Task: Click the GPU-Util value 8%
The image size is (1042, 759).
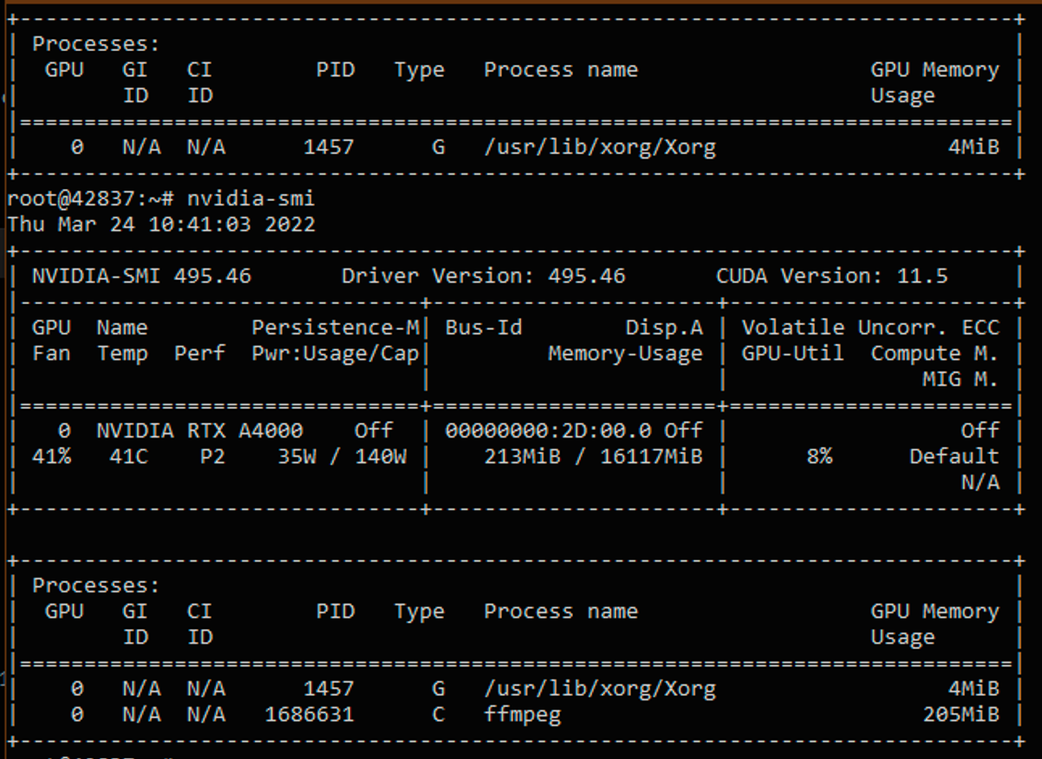Action: pos(818,456)
